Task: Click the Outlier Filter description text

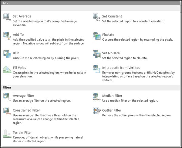Action: click(137, 115)
